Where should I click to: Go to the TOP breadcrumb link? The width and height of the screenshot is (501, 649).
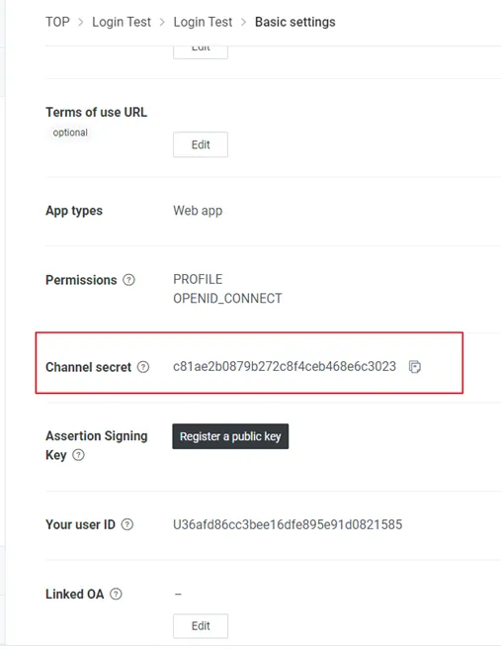57,22
